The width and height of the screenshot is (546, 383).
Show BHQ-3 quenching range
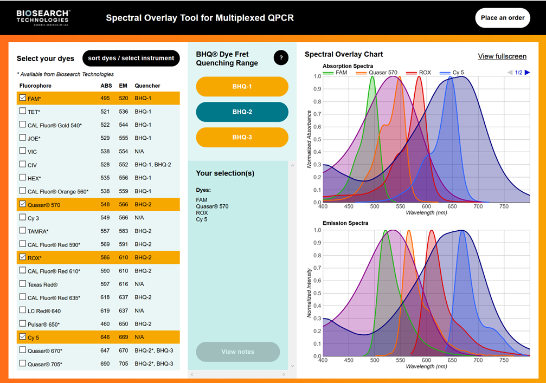pyautogui.click(x=242, y=138)
